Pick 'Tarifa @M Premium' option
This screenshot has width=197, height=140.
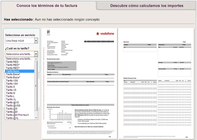tap(20, 115)
